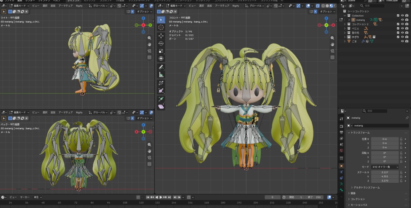Open the Scene properties tab
The width and height of the screenshot is (411, 208).
pyautogui.click(x=341, y=144)
